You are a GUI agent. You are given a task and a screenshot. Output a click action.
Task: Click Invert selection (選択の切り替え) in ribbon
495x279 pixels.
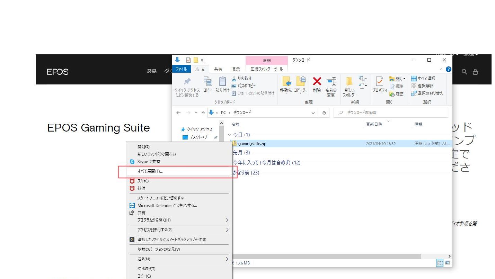[x=427, y=93]
